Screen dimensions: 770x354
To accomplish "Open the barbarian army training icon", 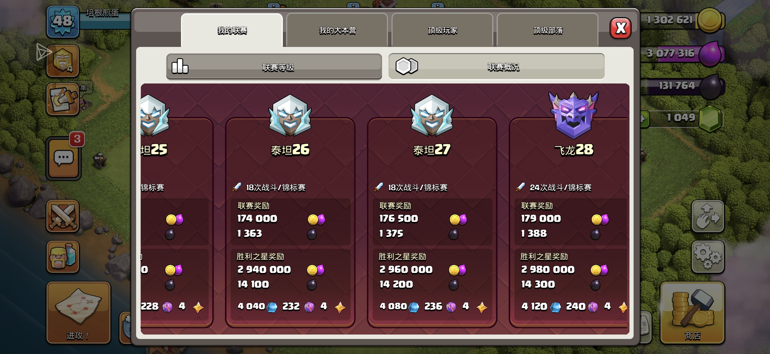I will click(63, 256).
